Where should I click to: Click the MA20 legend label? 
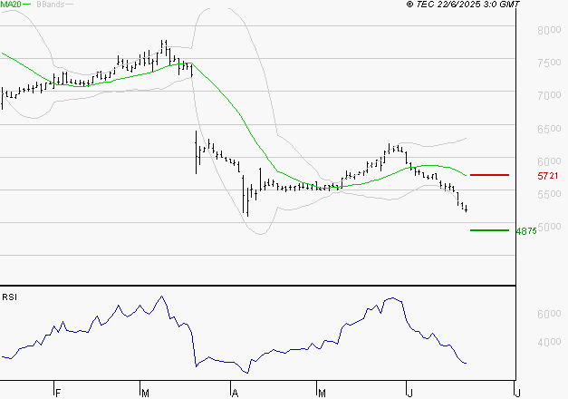click(11, 4)
